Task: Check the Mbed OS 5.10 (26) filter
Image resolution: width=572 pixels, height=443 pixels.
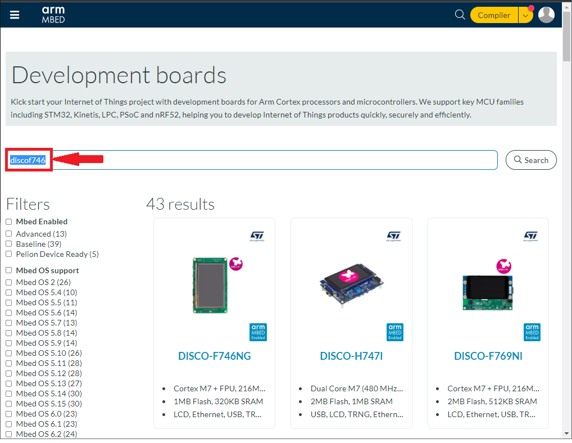Action: pos(9,353)
